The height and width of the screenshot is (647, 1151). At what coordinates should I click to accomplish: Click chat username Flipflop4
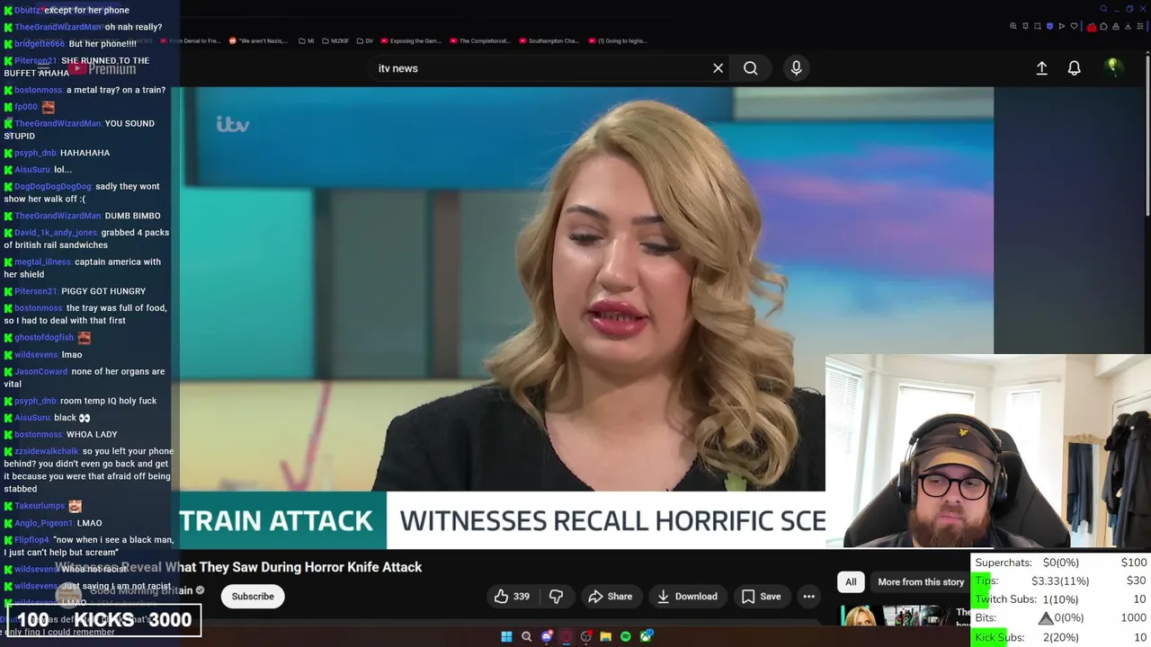[x=32, y=540]
